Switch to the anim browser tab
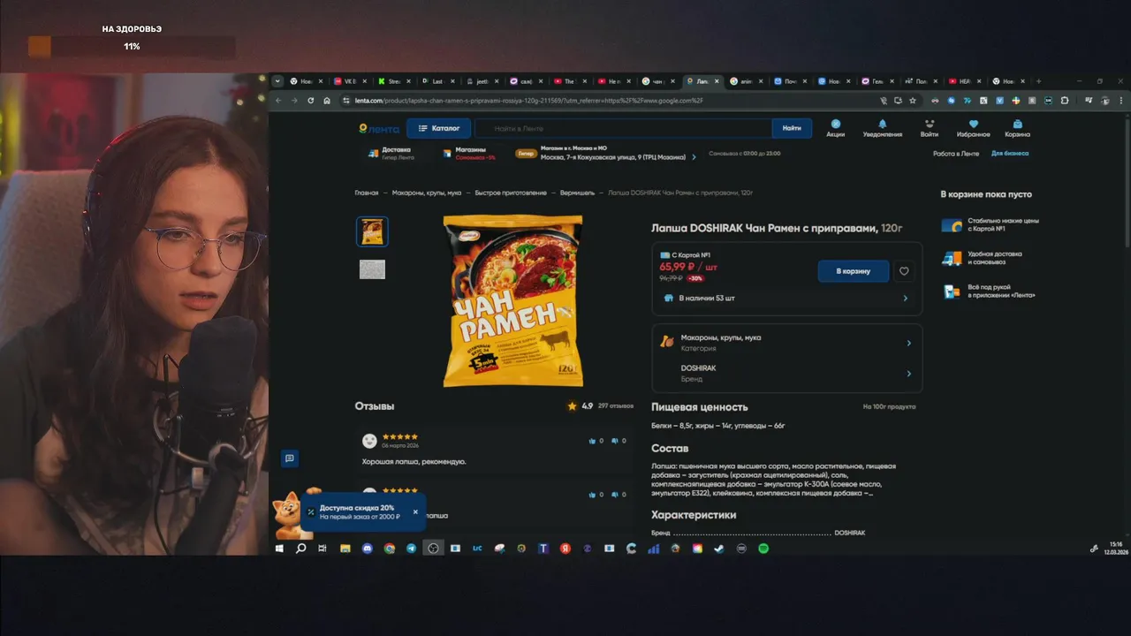This screenshot has height=636, width=1131. pyautogui.click(x=746, y=81)
